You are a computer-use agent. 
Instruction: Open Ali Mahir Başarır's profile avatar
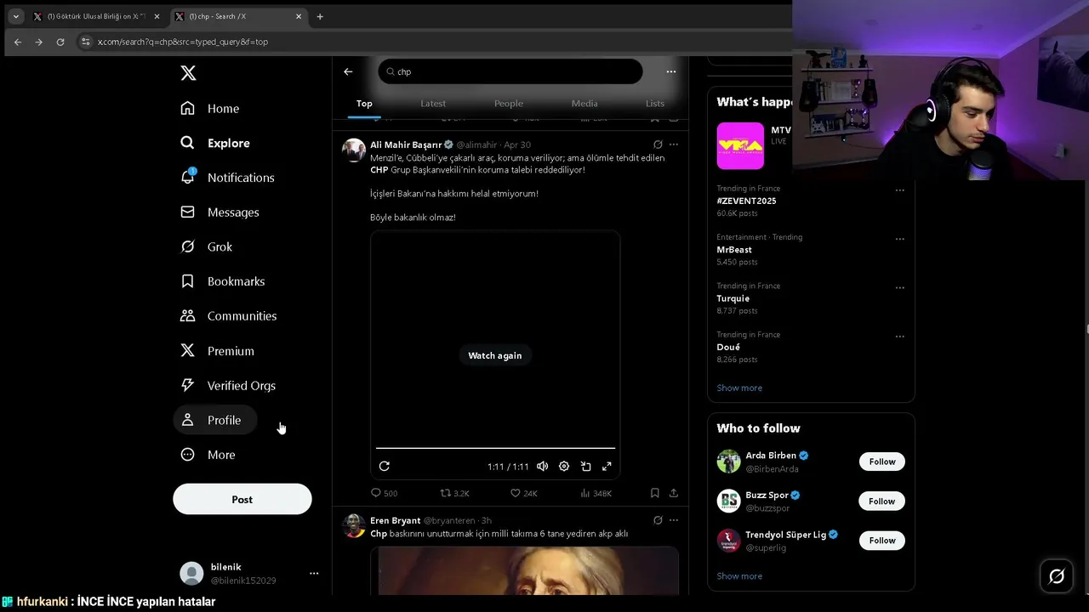coord(354,150)
